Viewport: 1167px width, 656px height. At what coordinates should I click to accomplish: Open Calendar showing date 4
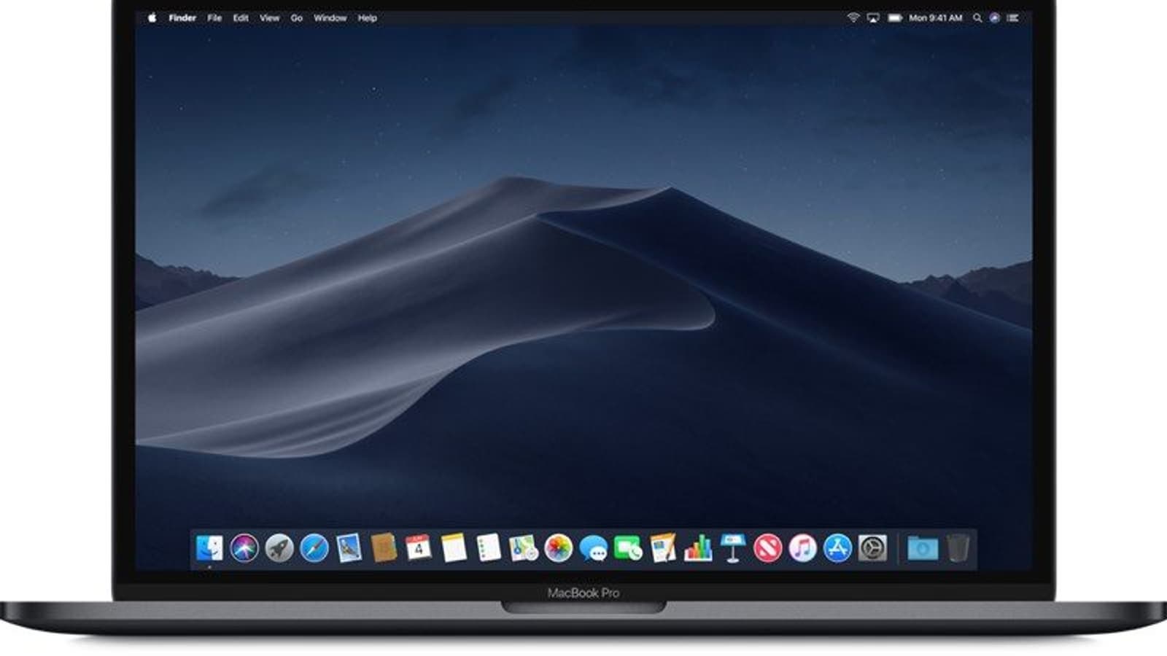pos(419,548)
